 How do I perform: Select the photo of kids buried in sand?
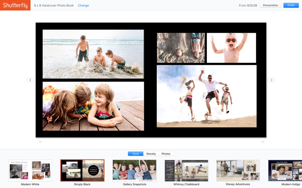pos(181,48)
